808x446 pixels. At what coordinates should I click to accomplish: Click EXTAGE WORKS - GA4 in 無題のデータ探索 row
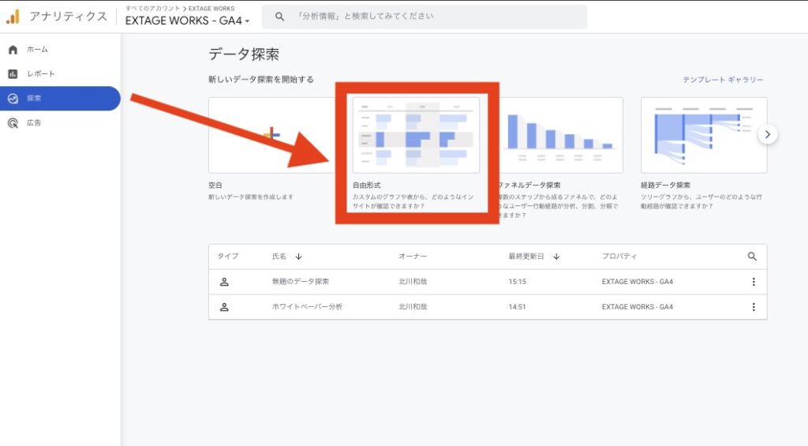[638, 282]
